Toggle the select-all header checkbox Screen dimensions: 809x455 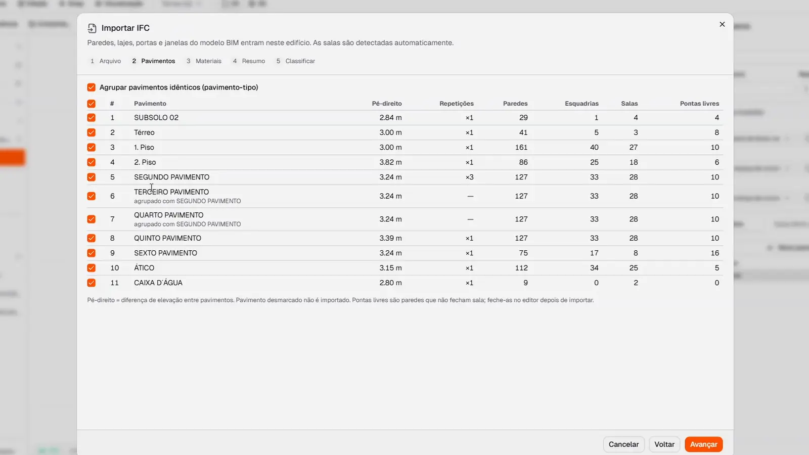[x=91, y=104]
